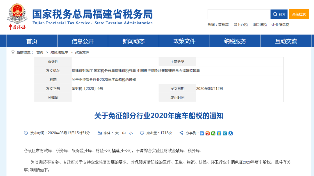Image resolution: width=314 pixels, height=176 pixels.
Task: Click the share-network icon before 分享到
Action: tap(181, 133)
